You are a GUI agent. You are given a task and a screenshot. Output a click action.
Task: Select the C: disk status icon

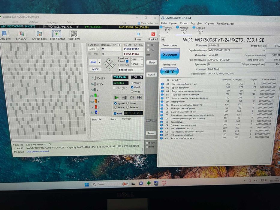click(161, 27)
